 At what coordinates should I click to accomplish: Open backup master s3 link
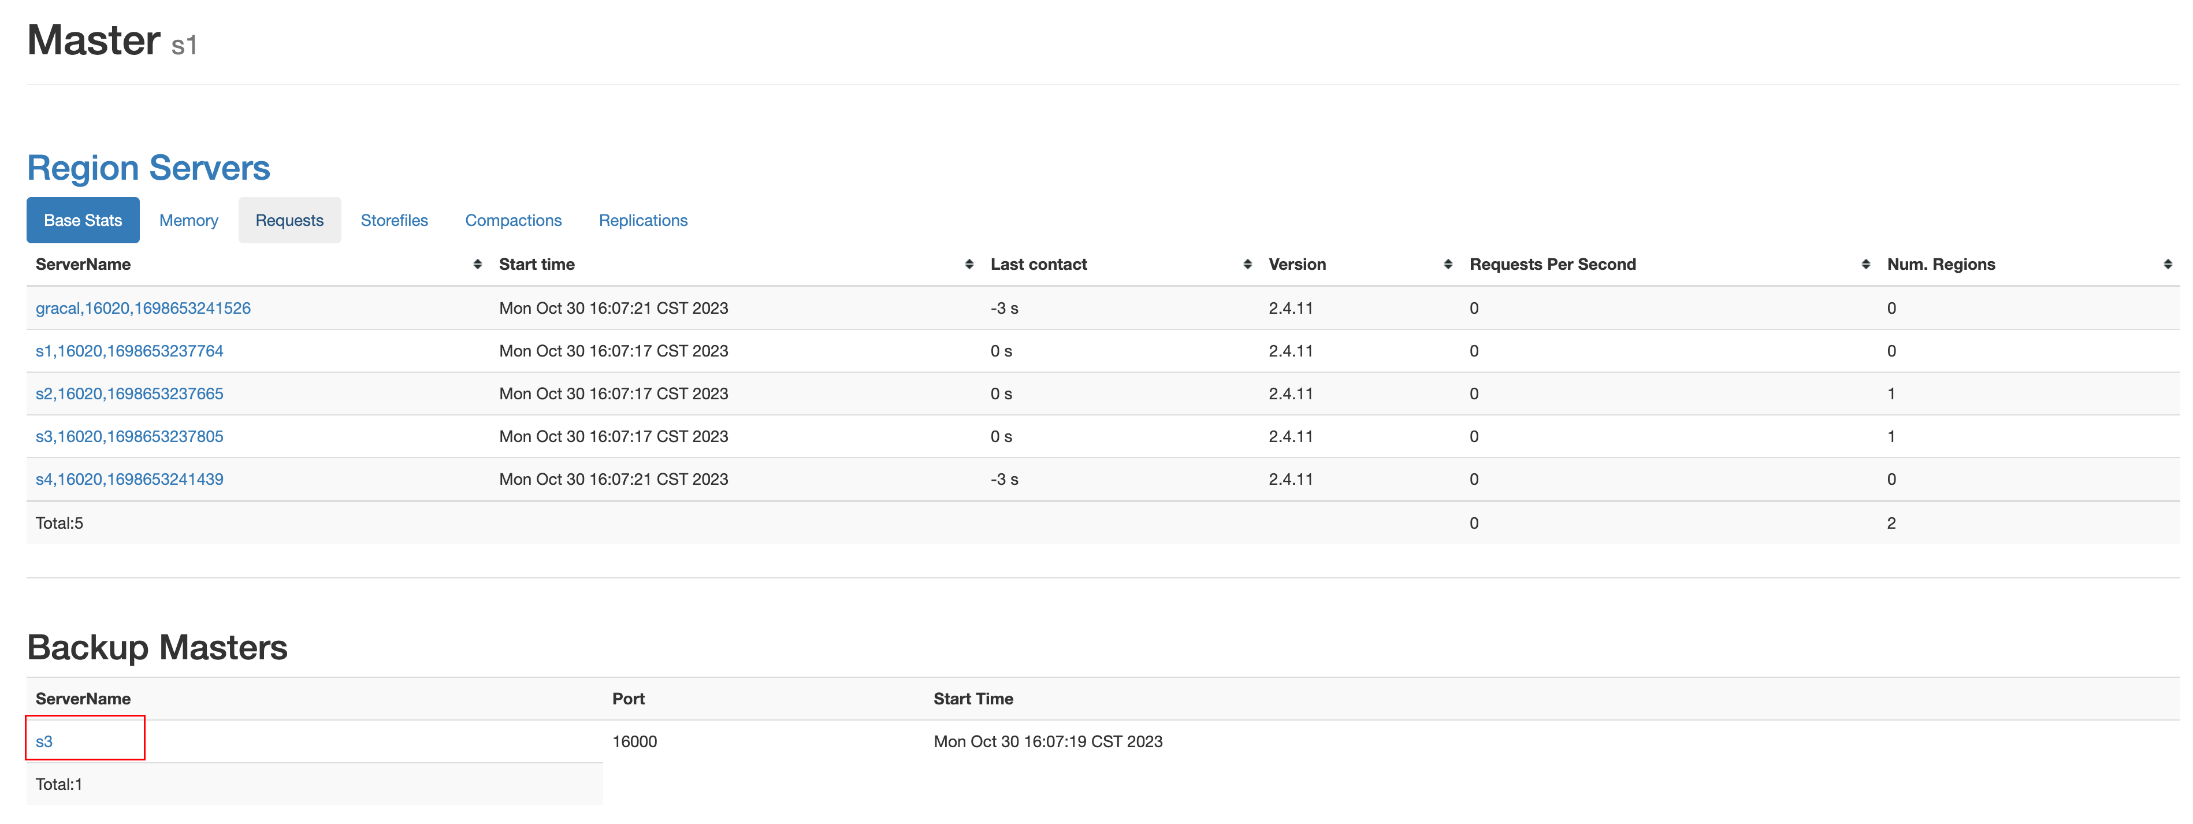click(44, 741)
